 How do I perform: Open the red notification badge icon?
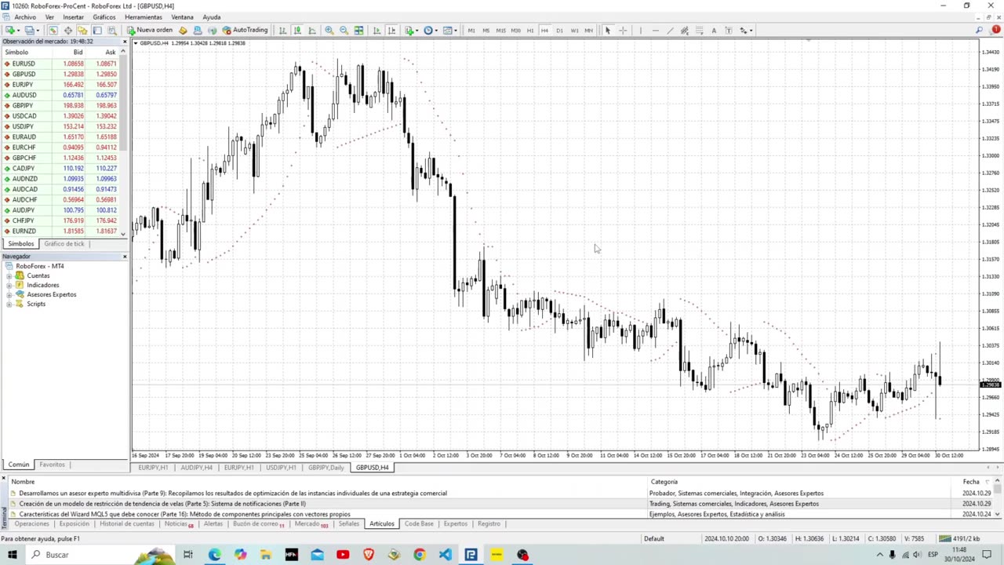pos(995,30)
